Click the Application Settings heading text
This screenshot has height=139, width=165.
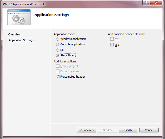pyautogui.click(x=52, y=15)
